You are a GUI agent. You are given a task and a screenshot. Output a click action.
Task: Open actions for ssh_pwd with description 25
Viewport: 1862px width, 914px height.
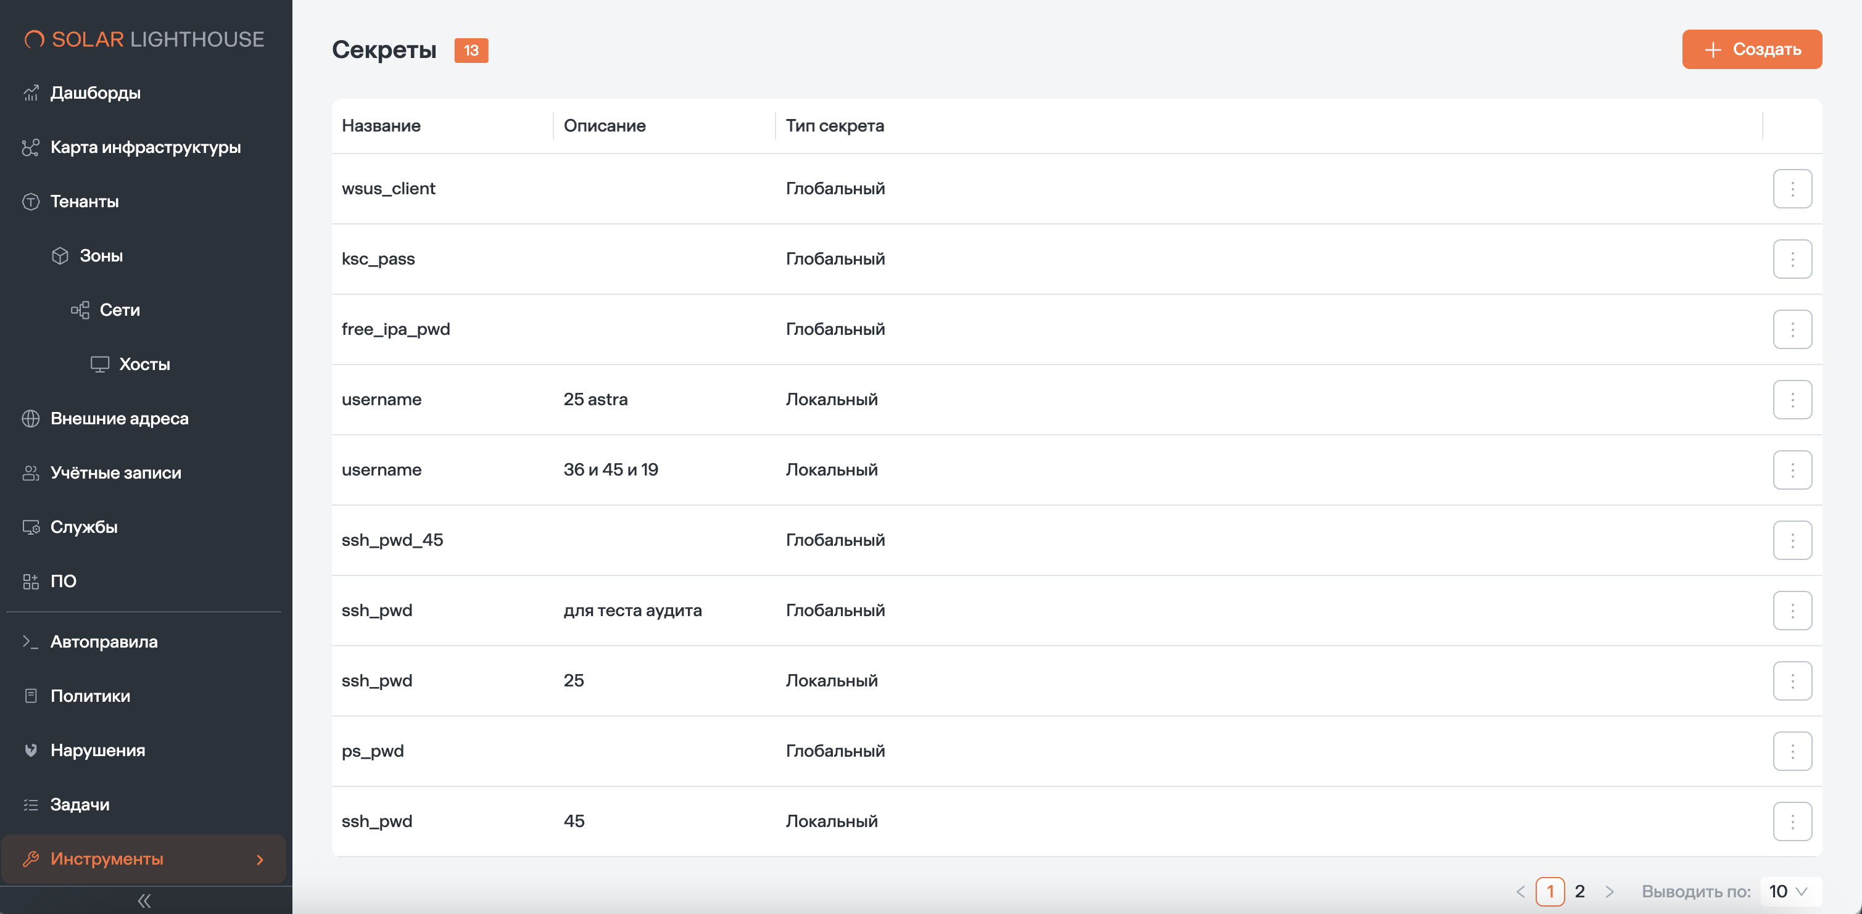1792,681
